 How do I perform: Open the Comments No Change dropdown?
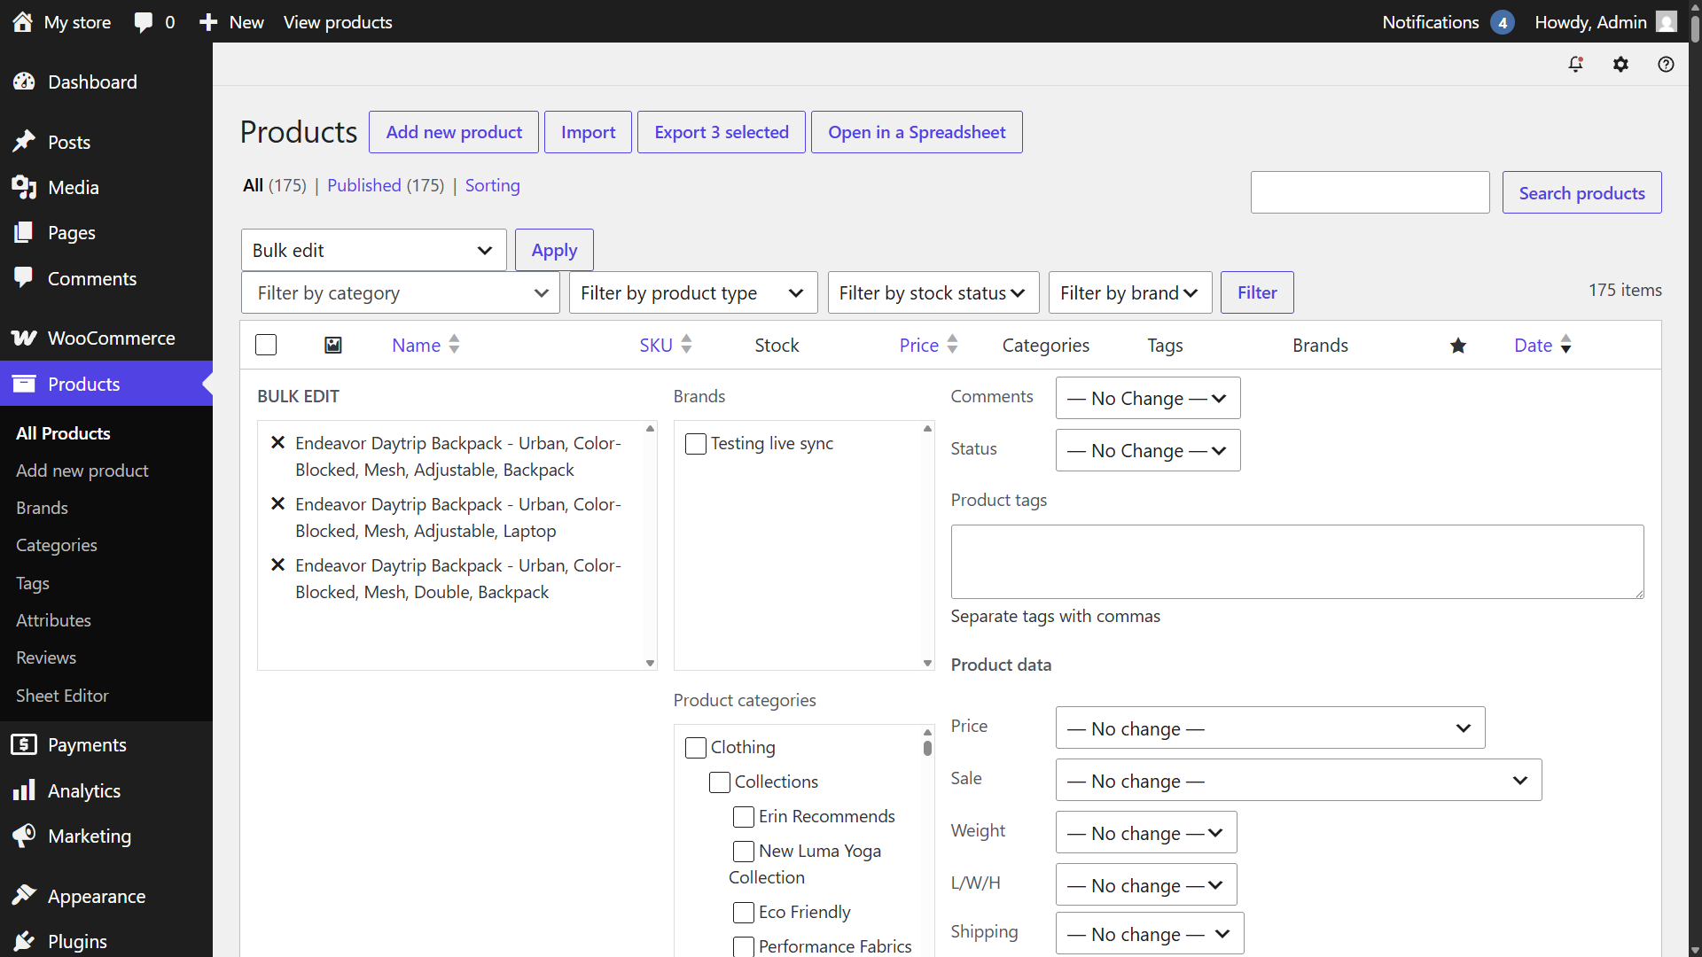pyautogui.click(x=1147, y=398)
